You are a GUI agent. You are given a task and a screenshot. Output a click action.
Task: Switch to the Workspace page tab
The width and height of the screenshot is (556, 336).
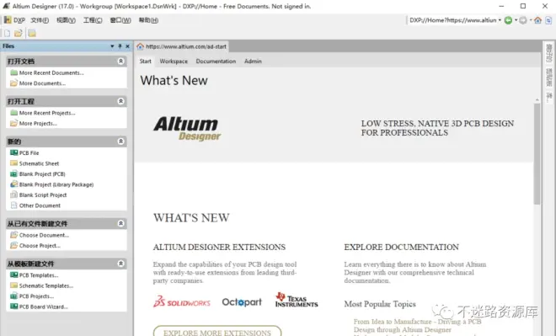(174, 61)
